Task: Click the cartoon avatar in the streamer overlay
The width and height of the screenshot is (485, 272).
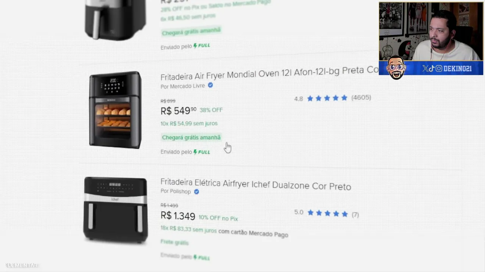Action: coord(396,68)
